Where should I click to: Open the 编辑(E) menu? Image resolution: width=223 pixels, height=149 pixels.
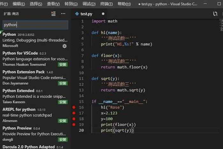(x=18, y=4)
